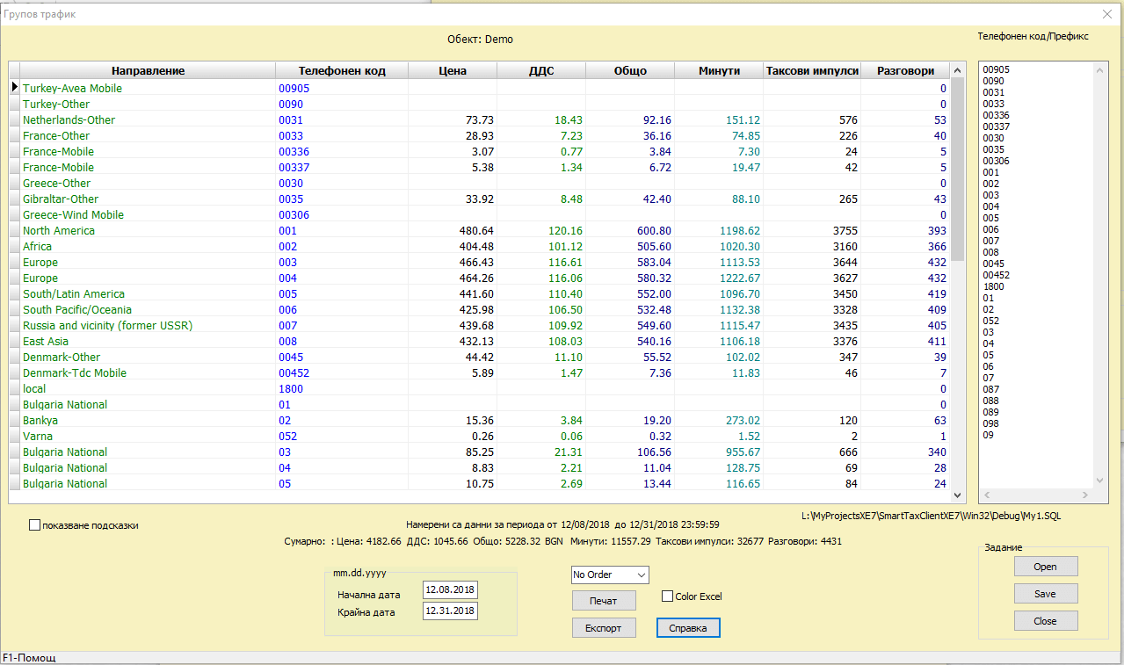This screenshot has width=1124, height=665.
Task: Click the Минути column header
Action: (x=719, y=71)
